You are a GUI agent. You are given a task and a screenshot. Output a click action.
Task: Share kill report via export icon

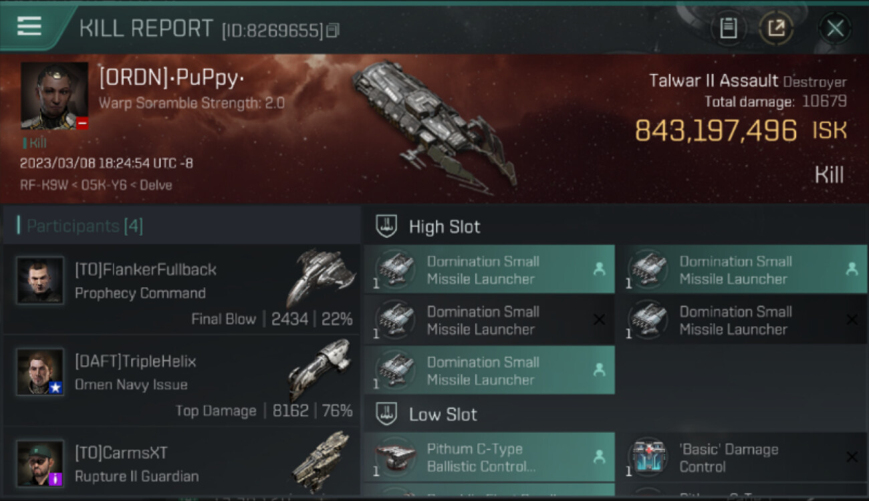[x=776, y=29]
